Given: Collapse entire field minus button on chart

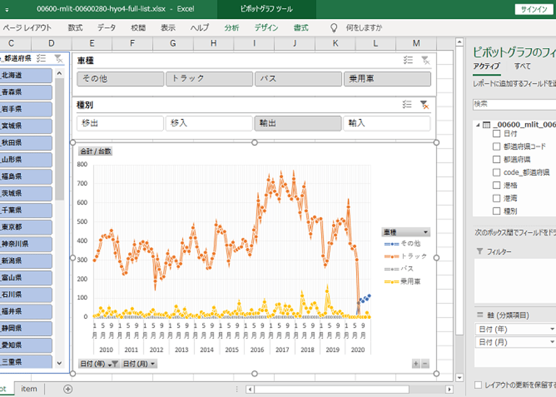Looking at the screenshot, I should tap(425, 363).
